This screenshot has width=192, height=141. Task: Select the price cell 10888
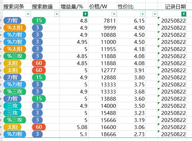pos(103,35)
